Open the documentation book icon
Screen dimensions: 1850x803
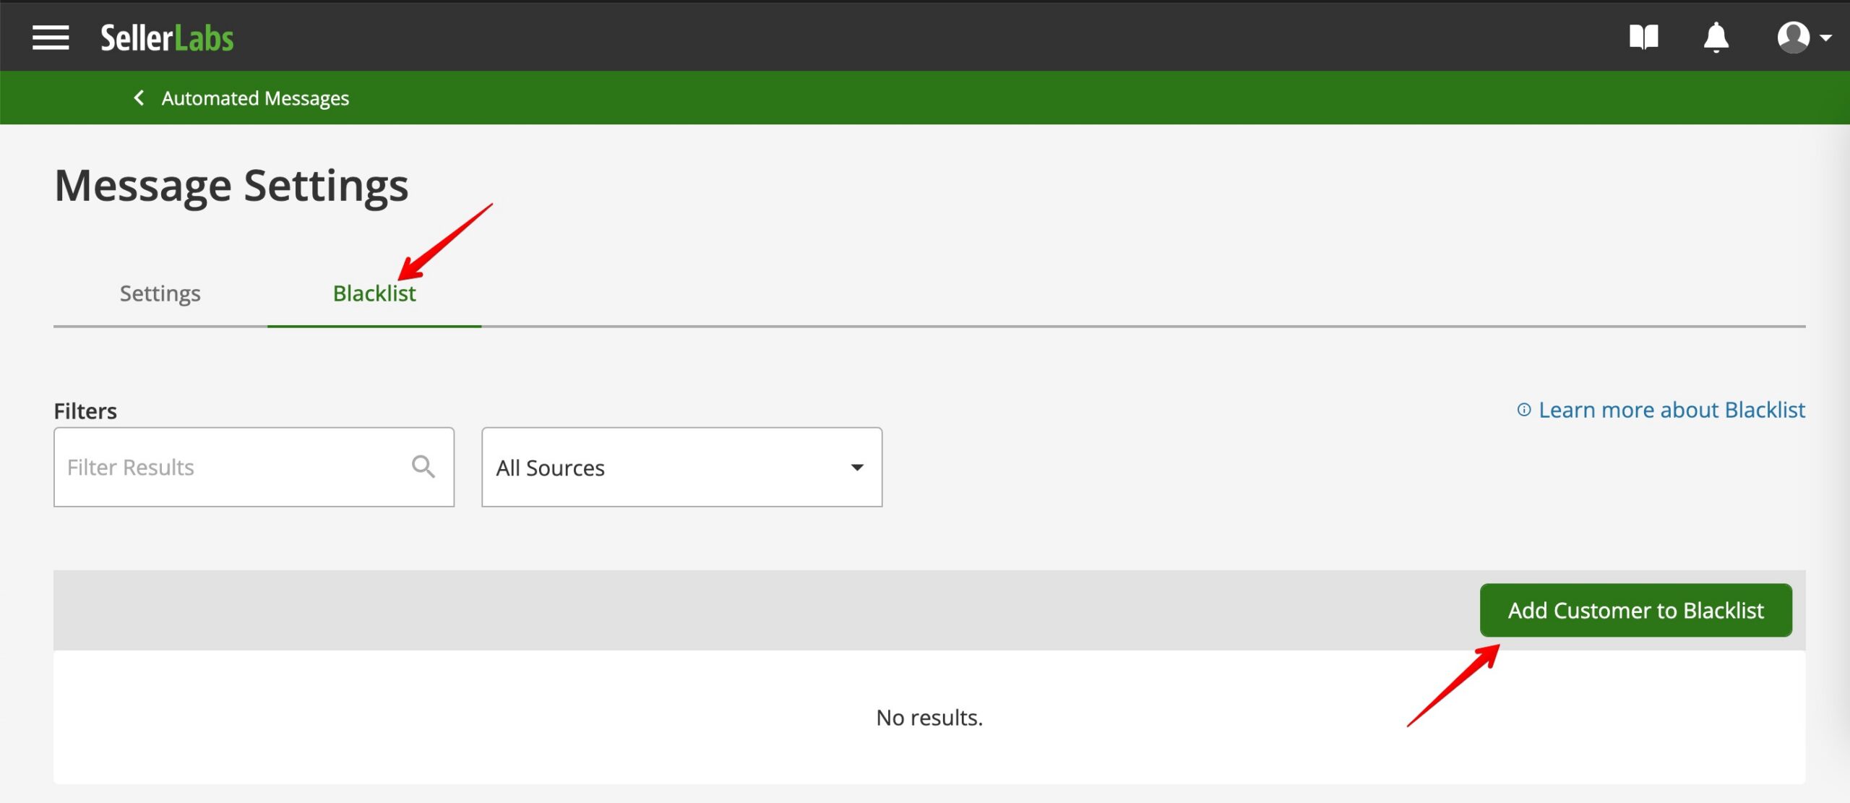coord(1643,37)
